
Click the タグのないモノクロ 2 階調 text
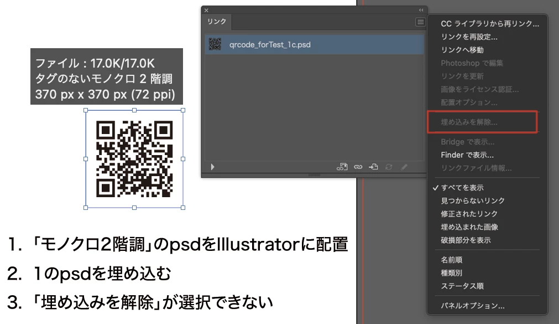[x=104, y=79]
